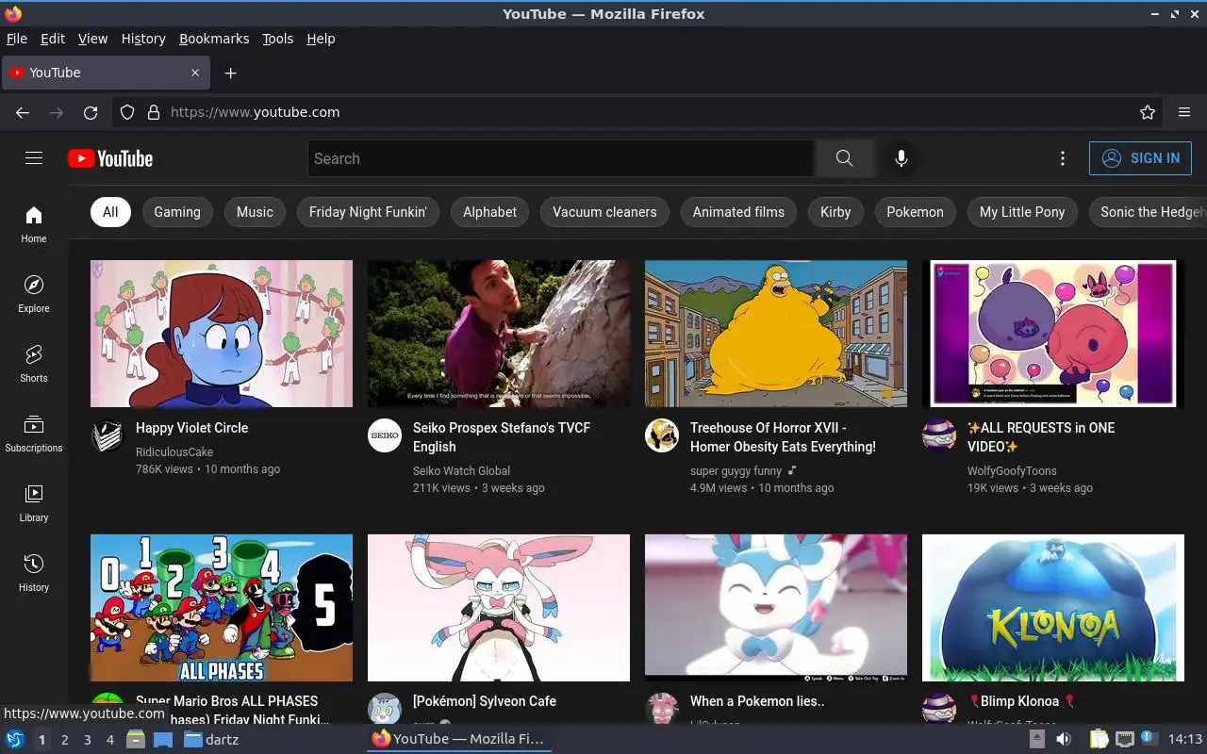Image resolution: width=1207 pixels, height=754 pixels.
Task: Bookmark this page with the star icon
Action: click(1148, 112)
